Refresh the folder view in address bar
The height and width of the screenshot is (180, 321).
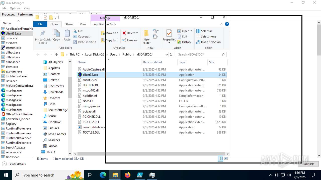pos(171,54)
